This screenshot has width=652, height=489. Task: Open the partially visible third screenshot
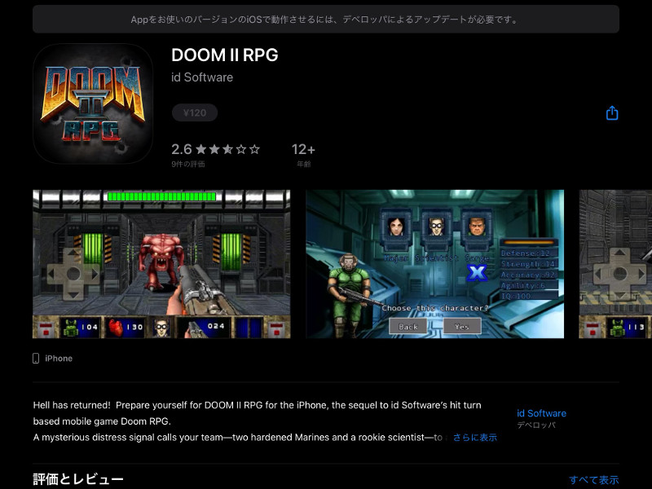coord(615,264)
